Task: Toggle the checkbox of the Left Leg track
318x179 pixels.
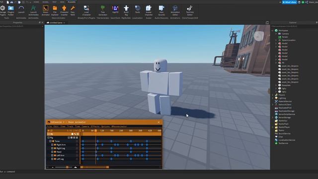Action: click(52, 159)
